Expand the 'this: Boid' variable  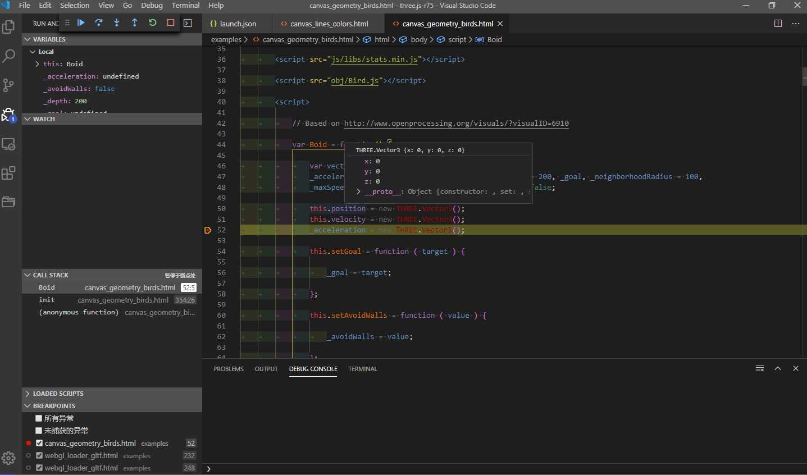(37, 64)
